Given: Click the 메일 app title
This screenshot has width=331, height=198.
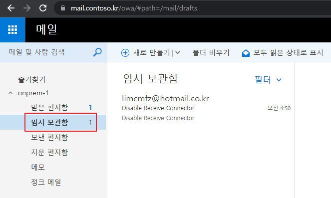Looking at the screenshot, I should click(46, 29).
